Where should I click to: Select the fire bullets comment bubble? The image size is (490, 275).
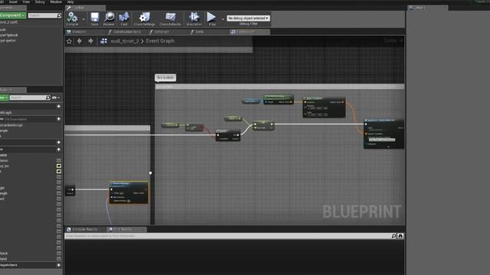165,77
